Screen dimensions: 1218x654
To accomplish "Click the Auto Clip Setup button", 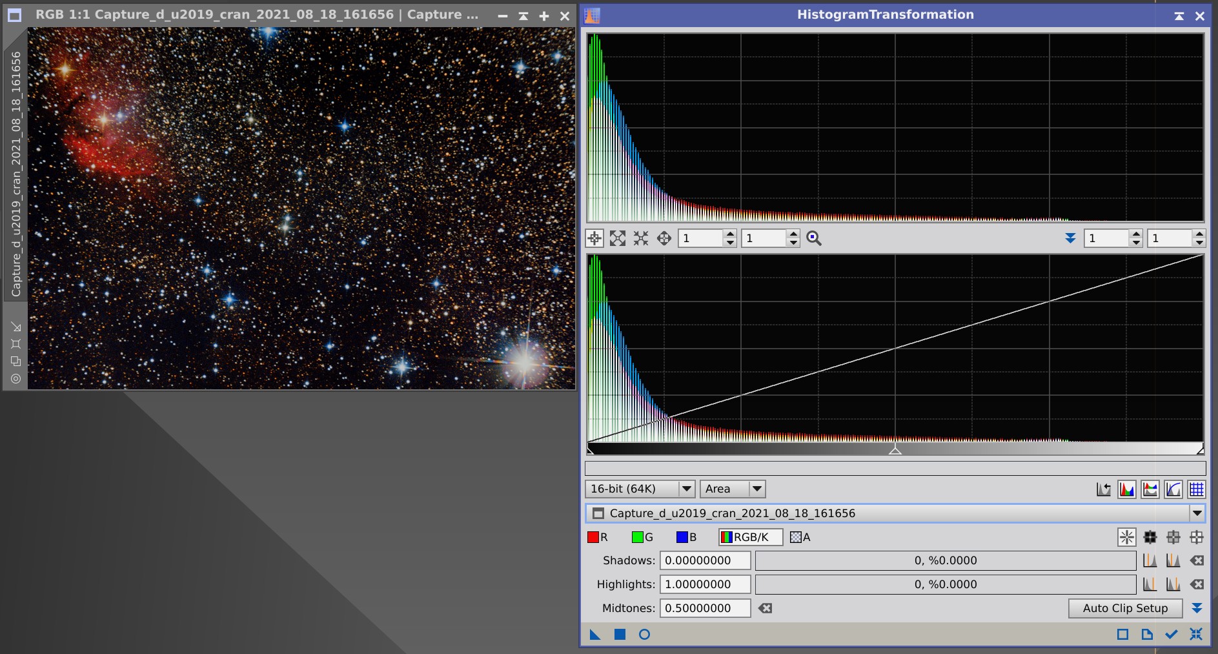I will pyautogui.click(x=1124, y=608).
